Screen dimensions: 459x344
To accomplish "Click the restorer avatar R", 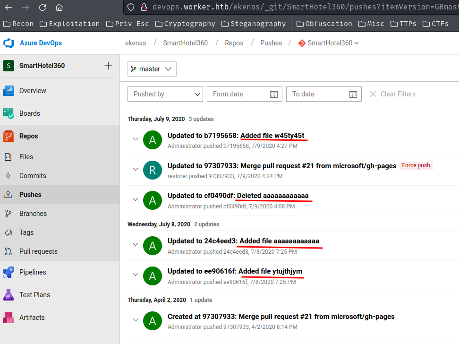I will click(153, 170).
